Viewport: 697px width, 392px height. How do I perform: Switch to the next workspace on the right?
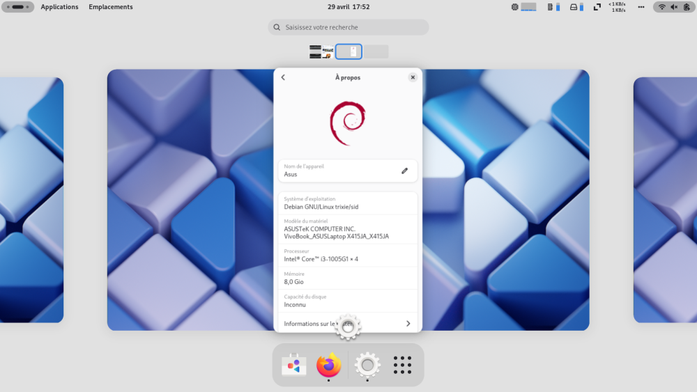[x=665, y=200]
